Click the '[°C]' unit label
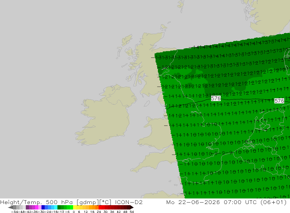This screenshot has width=290, height=213. 106,202
